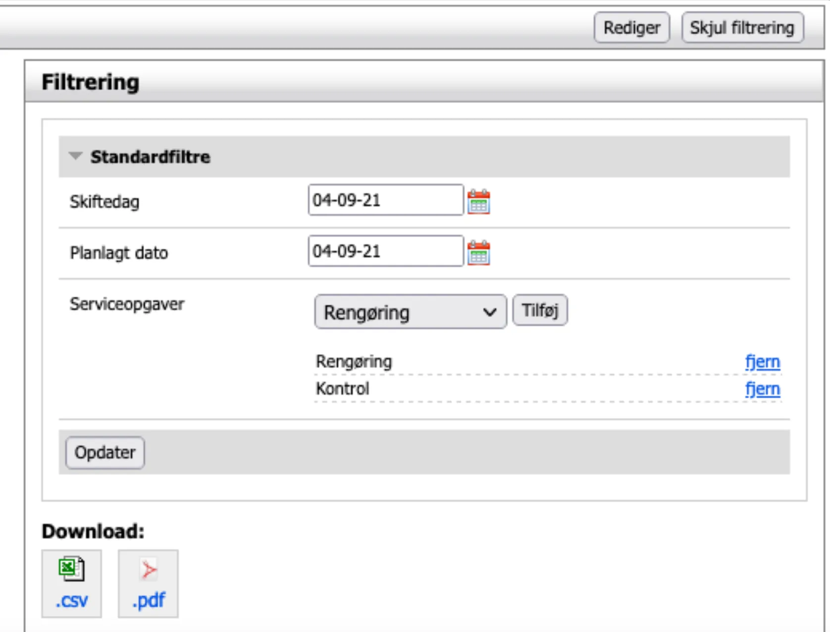
Task: Select the Kontrol entry in added list
Action: pyautogui.click(x=343, y=389)
